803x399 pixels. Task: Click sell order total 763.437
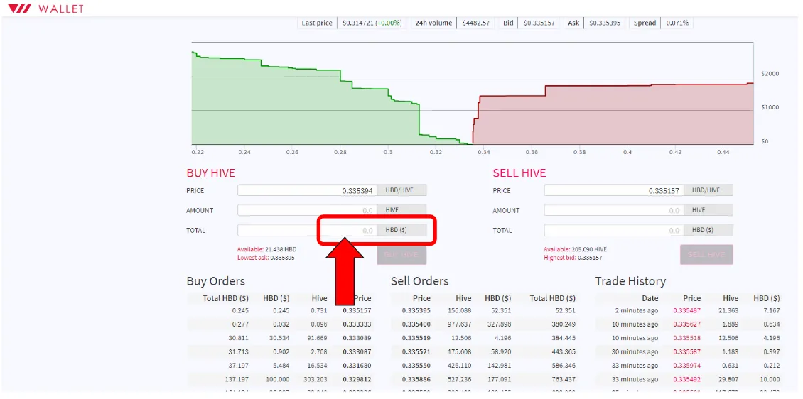[x=564, y=380]
